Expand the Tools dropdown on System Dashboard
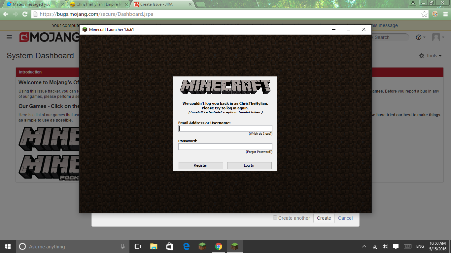451x253 pixels. (x=430, y=56)
